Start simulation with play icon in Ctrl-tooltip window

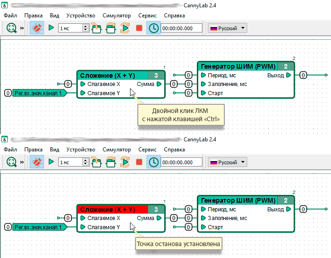[x=51, y=27]
